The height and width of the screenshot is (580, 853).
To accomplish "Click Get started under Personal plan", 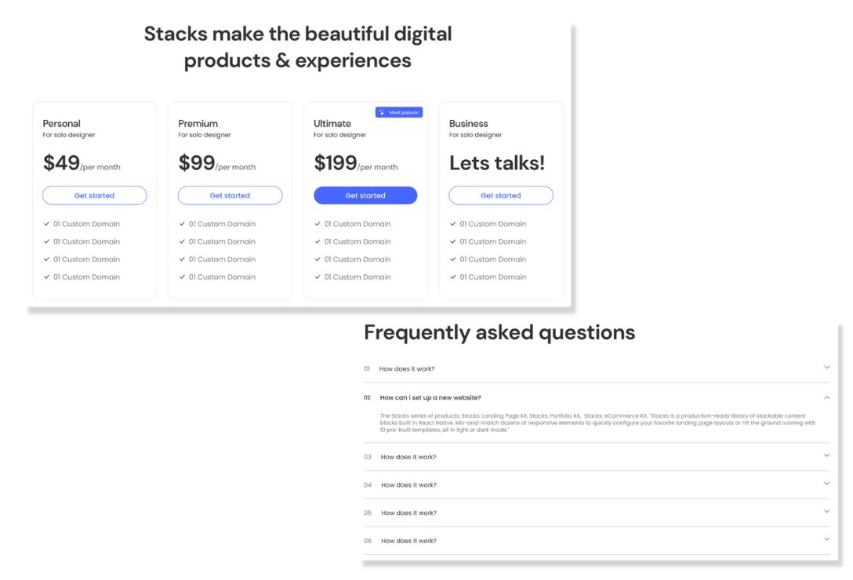I will click(94, 195).
